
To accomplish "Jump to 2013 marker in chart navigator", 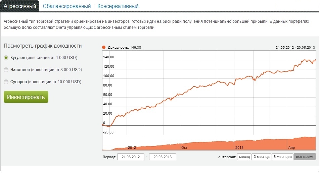I will click(x=239, y=147).
